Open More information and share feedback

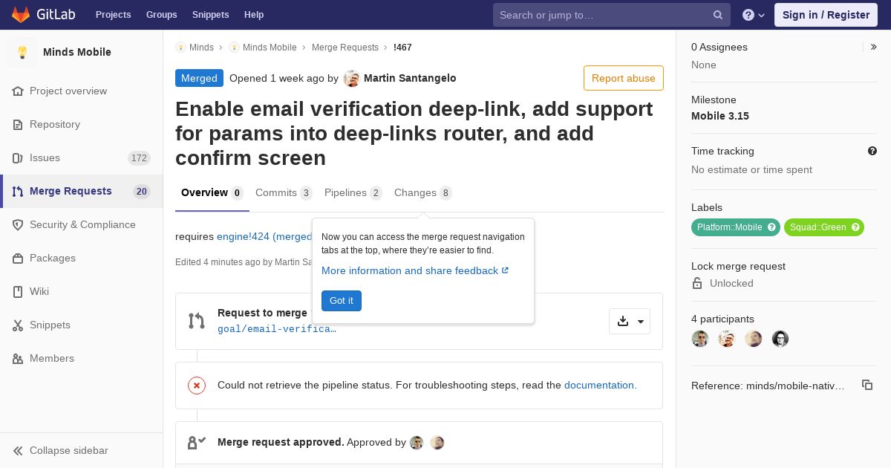(x=415, y=270)
